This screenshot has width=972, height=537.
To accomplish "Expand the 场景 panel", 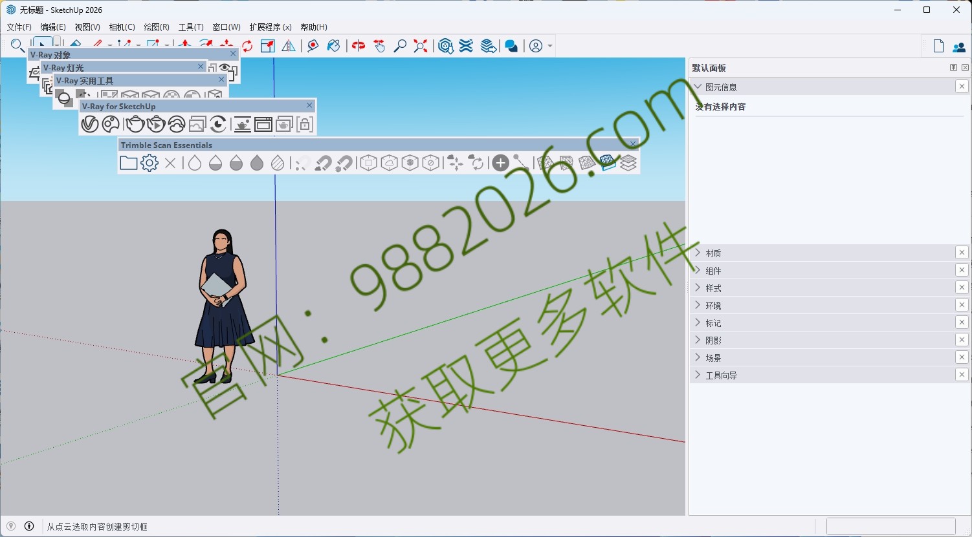I will tap(698, 357).
